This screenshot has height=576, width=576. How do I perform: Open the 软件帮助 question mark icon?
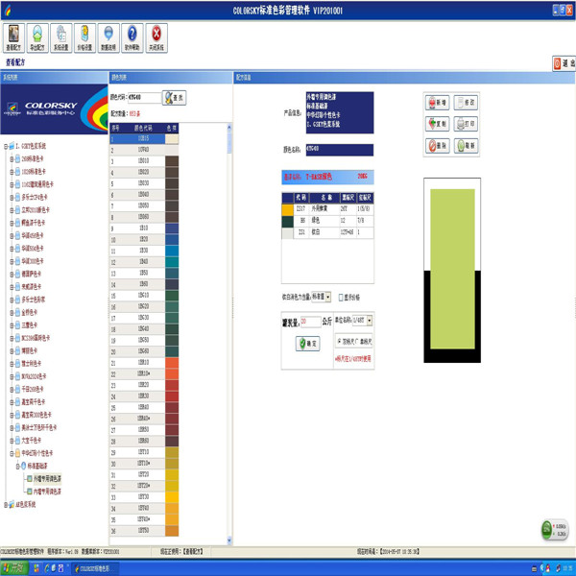132,37
